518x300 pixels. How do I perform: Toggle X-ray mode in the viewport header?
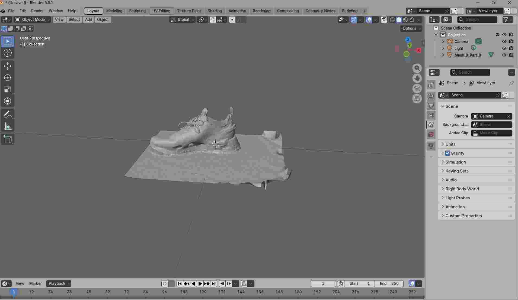click(x=384, y=19)
